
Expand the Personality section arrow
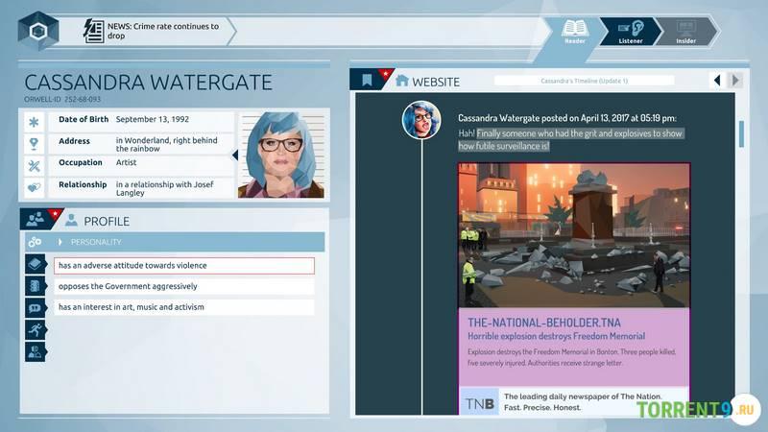point(61,242)
